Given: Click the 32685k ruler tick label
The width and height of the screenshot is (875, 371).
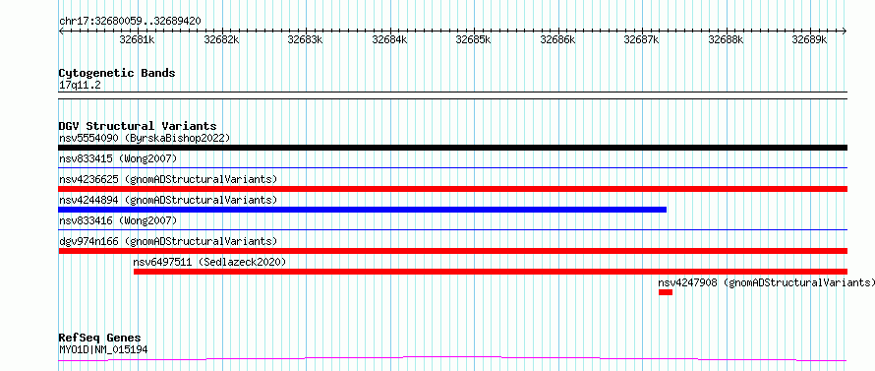Looking at the screenshot, I should tap(473, 39).
